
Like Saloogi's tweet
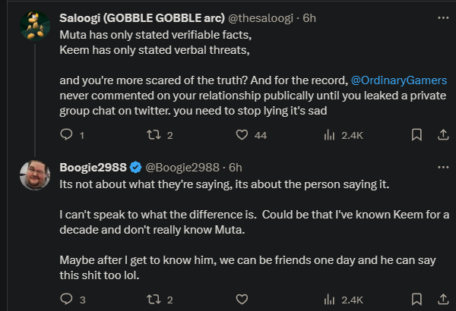click(x=242, y=135)
